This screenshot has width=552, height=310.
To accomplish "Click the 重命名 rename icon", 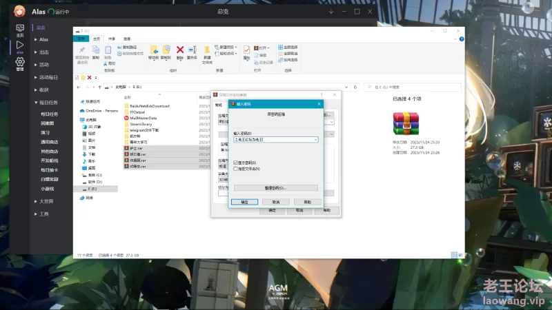I will 193,50.
